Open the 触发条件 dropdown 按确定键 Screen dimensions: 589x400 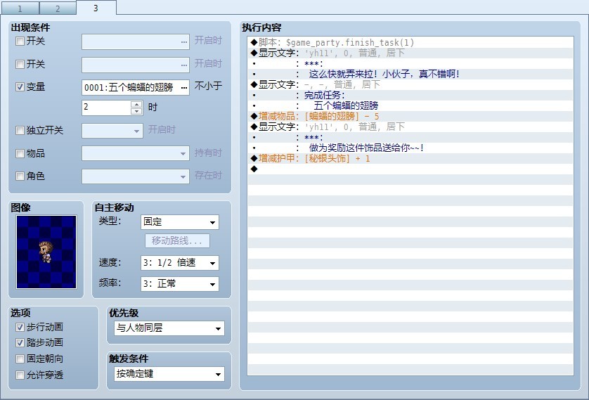(x=169, y=374)
